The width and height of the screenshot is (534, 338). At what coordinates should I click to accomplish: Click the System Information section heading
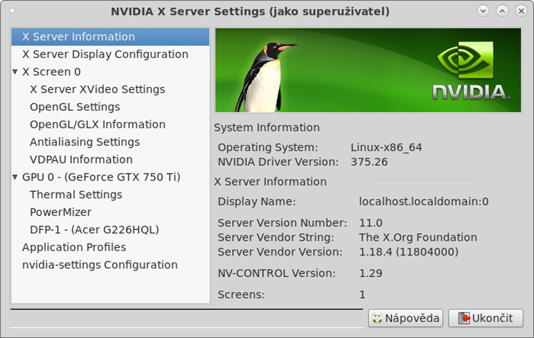[266, 127]
